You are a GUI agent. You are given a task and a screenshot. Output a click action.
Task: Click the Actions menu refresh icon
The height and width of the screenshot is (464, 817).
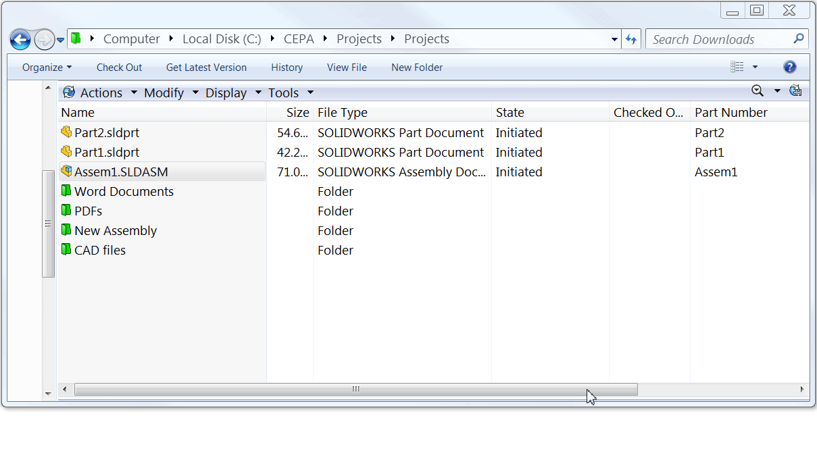click(68, 92)
